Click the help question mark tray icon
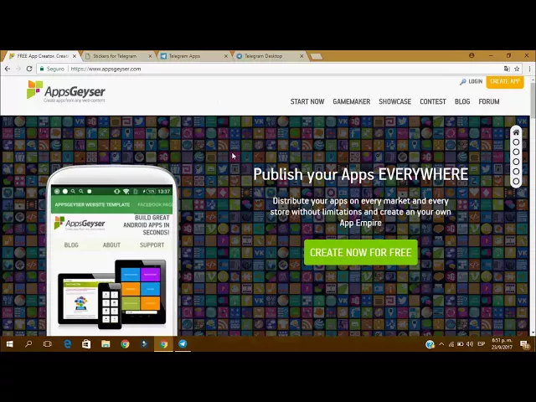536x402 pixels. [430, 344]
